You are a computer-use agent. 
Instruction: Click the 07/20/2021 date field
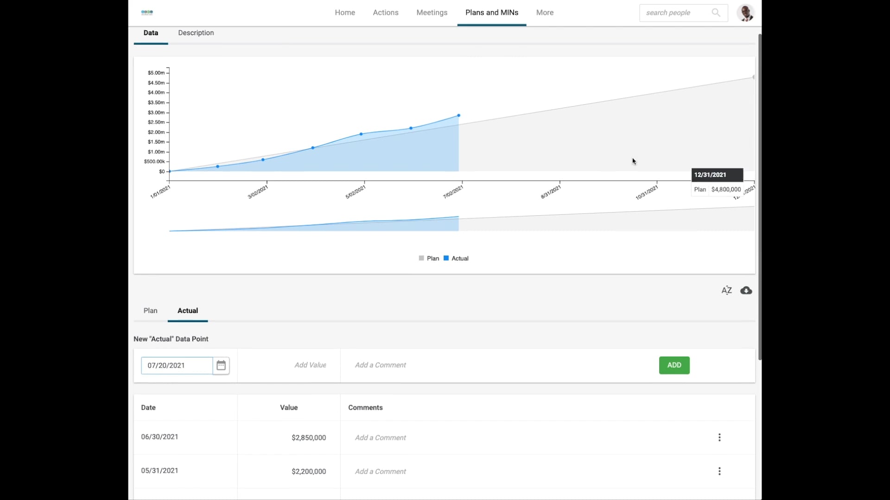(177, 365)
